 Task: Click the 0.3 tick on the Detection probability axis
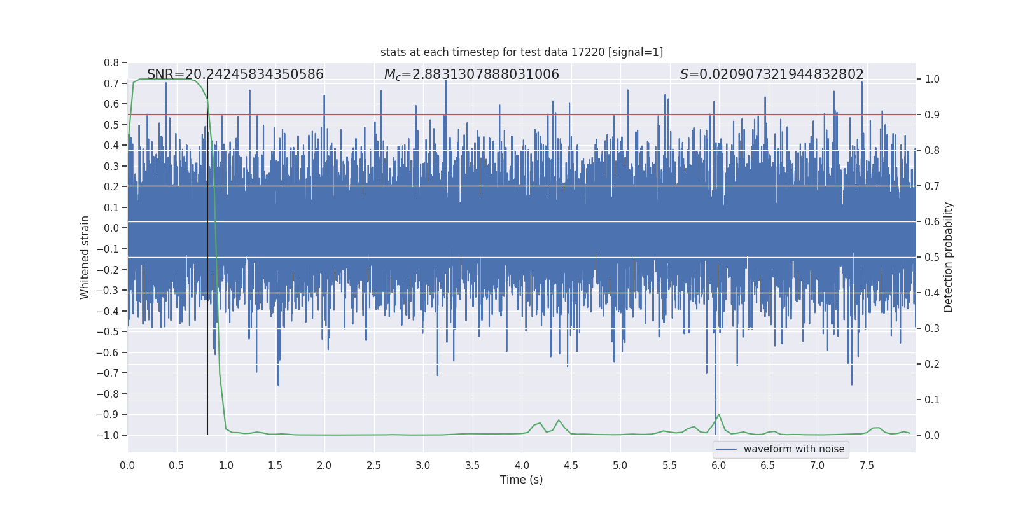932,328
